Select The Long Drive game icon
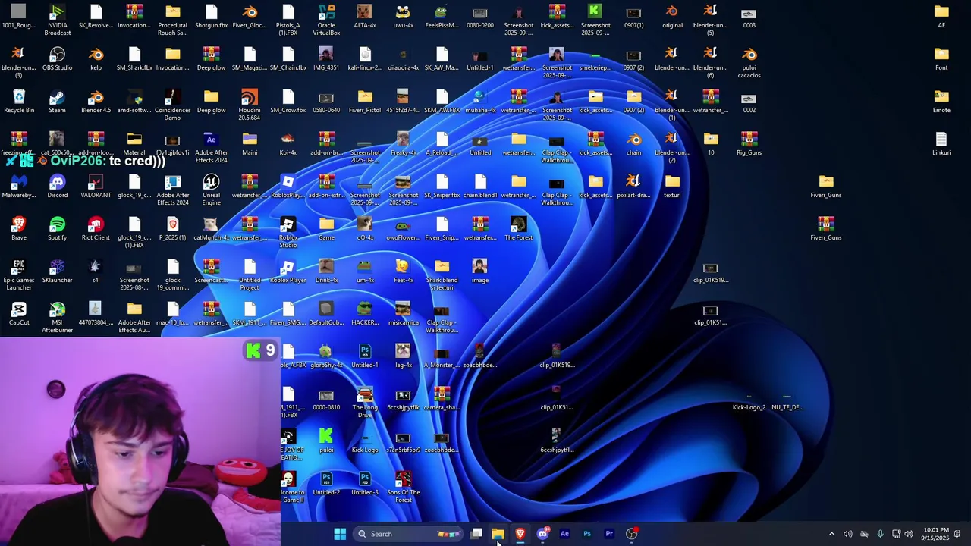The width and height of the screenshot is (971, 546). [365, 402]
